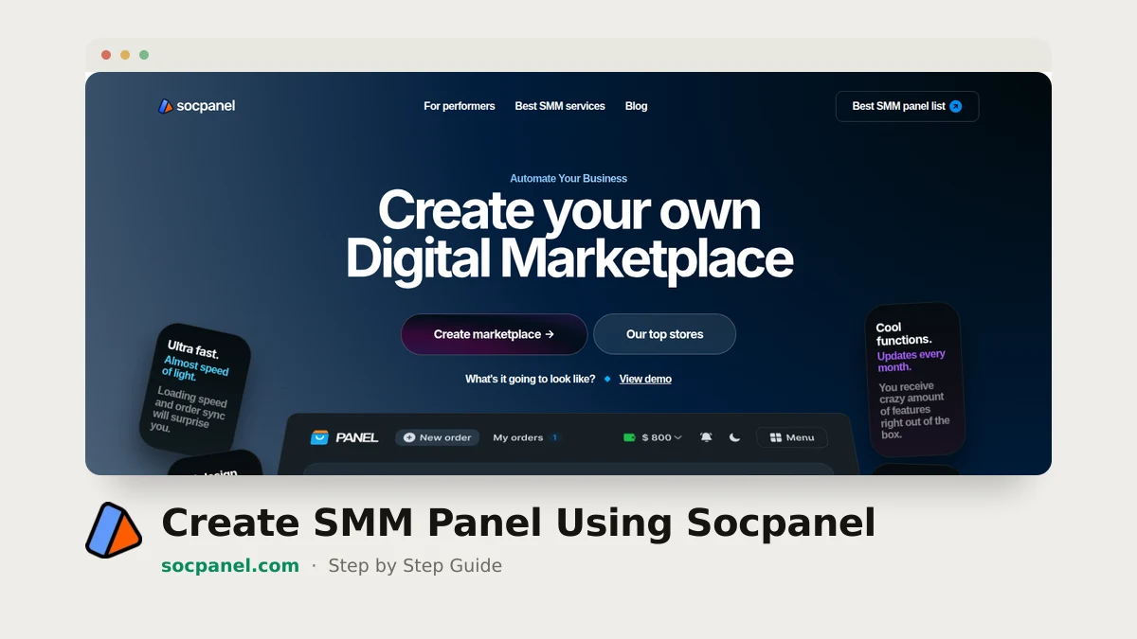Click the Step by Step Guide text
Image resolution: width=1137 pixels, height=639 pixels.
[415, 566]
